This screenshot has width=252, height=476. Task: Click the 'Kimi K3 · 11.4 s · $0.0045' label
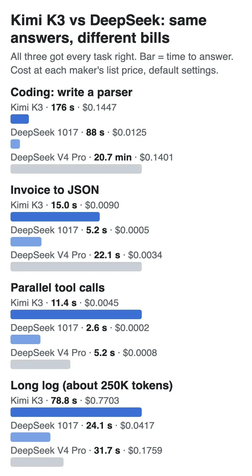click(x=65, y=303)
